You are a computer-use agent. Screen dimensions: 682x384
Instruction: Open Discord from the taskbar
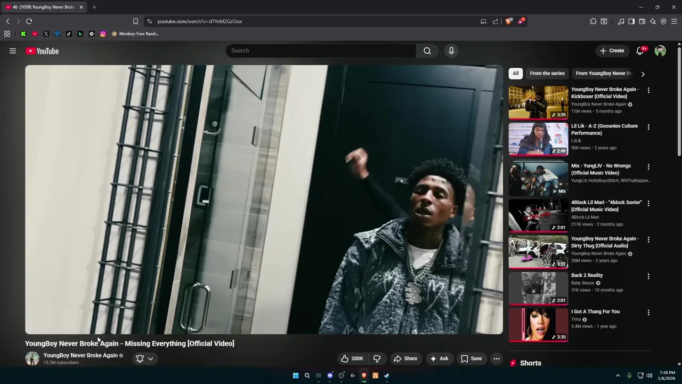(x=330, y=375)
